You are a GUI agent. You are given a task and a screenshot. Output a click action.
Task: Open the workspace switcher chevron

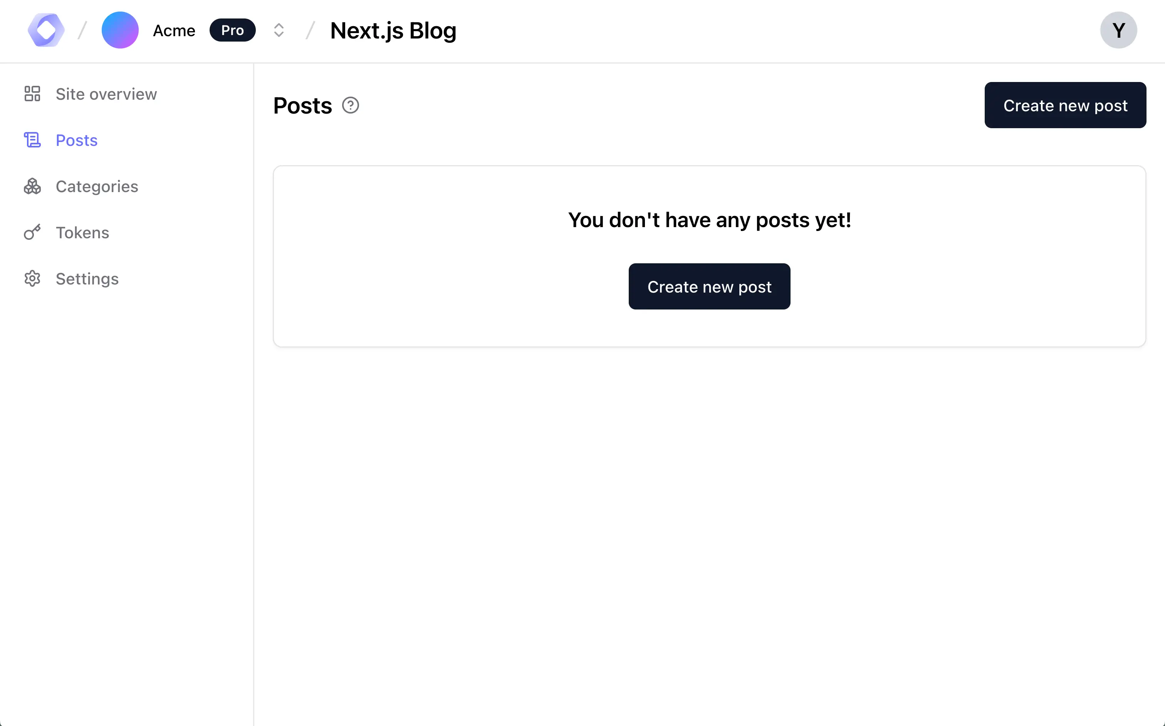279,30
